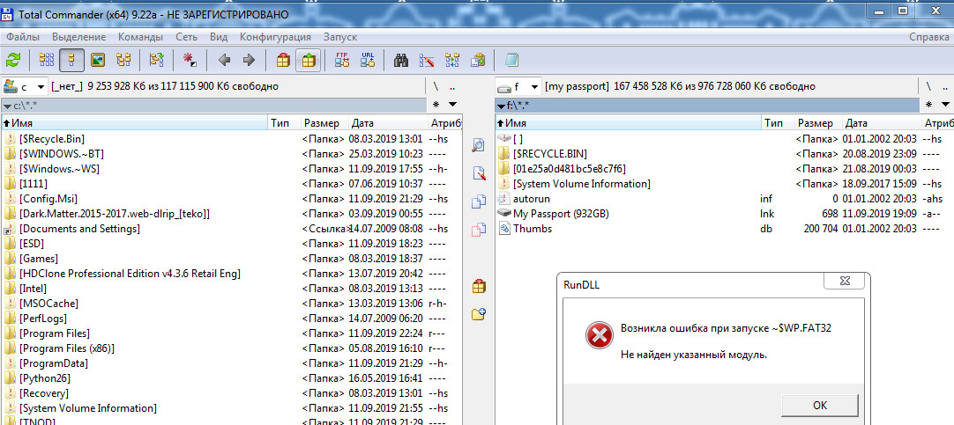Toggle Thumbnails view mode in toolbar
The width and height of the screenshot is (954, 425).
98,61
